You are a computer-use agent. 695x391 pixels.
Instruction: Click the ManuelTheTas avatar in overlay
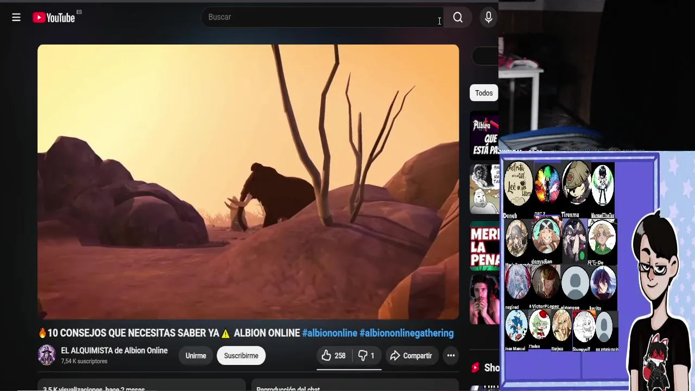click(x=603, y=185)
